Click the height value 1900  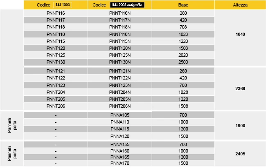point(240,126)
